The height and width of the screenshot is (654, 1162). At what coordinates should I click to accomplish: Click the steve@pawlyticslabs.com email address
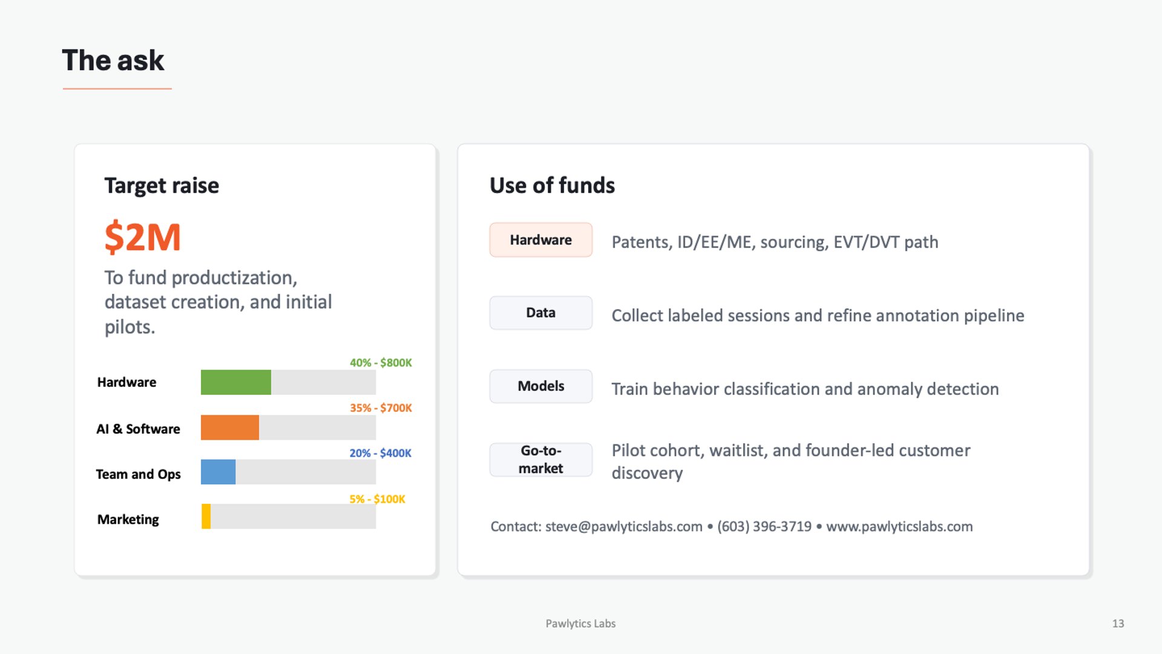(623, 526)
